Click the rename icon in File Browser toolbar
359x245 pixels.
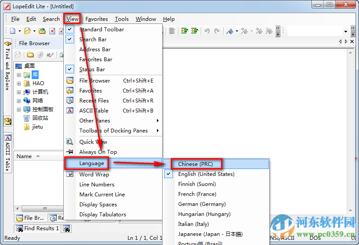coord(50,55)
